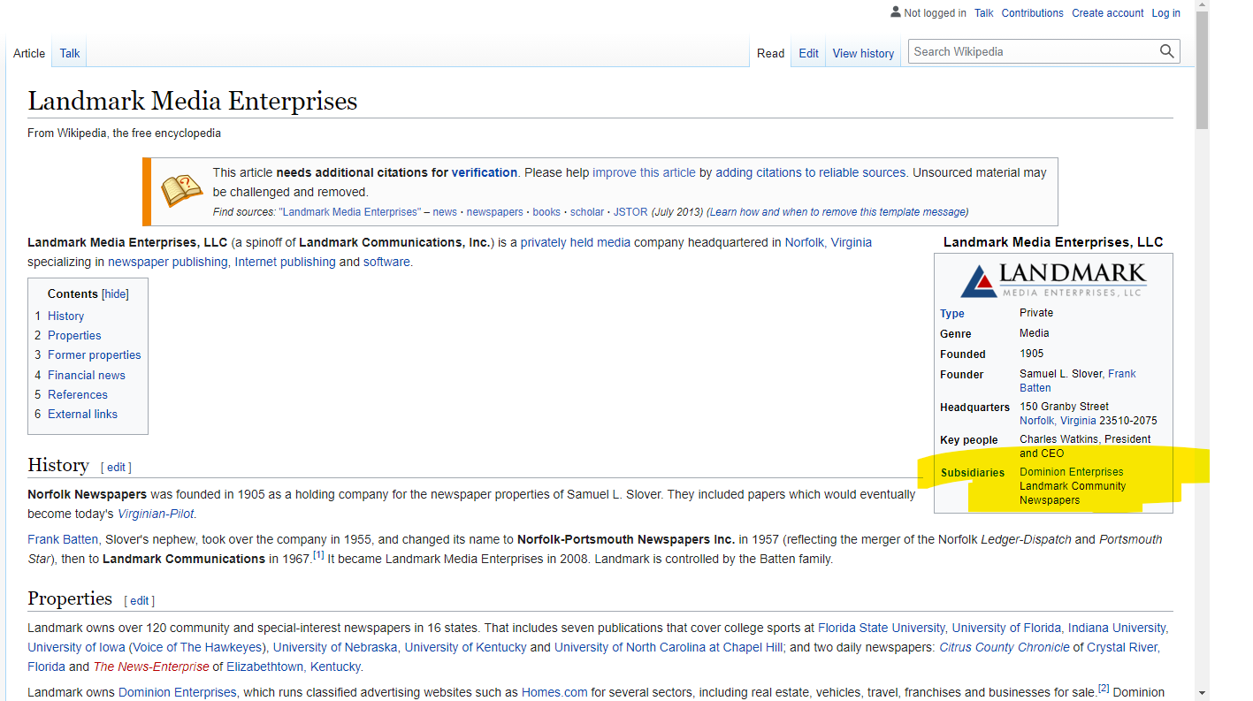Open Learn how to remove template message link
1253x701 pixels.
click(x=837, y=212)
